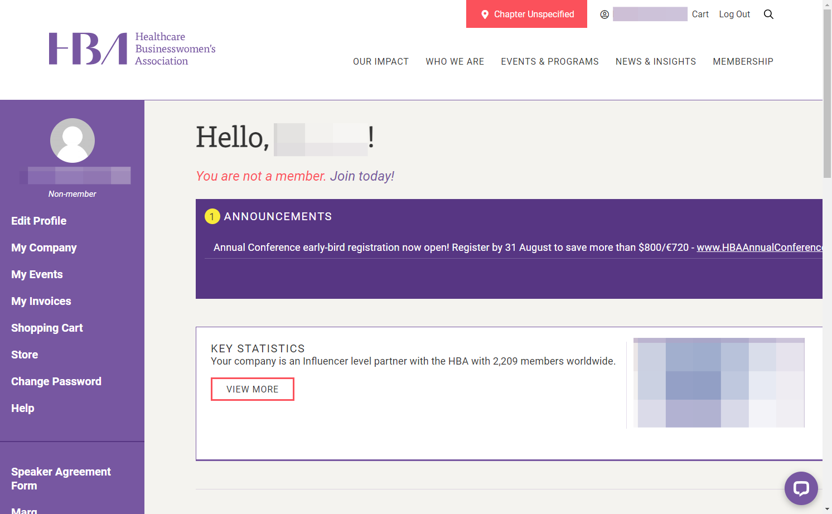832x514 pixels.
Task: Click the company logo thumbnail
Action: tap(719, 382)
